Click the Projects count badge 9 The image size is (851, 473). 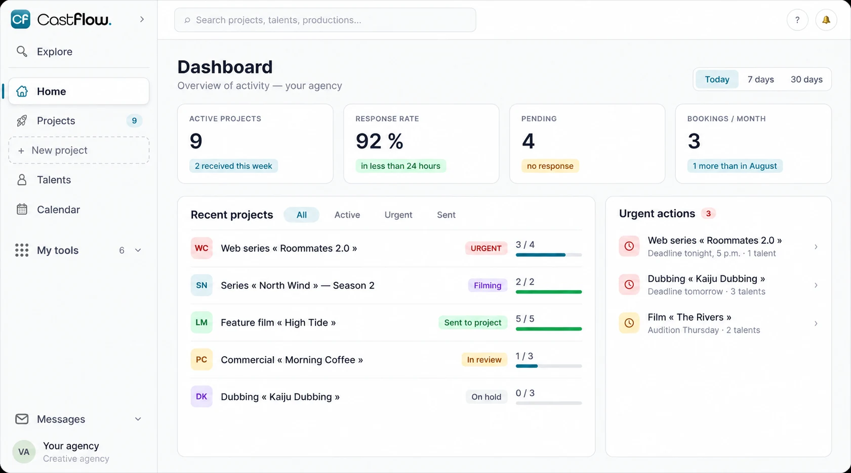[x=134, y=121]
